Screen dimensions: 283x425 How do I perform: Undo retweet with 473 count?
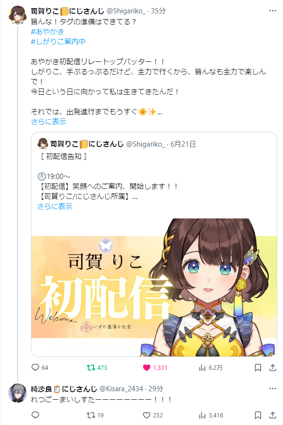tap(97, 367)
